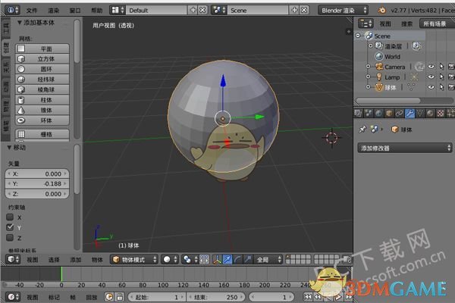The height and width of the screenshot is (303, 455).
Task: Open the Modifiers wrench properties tab
Action: (409, 113)
